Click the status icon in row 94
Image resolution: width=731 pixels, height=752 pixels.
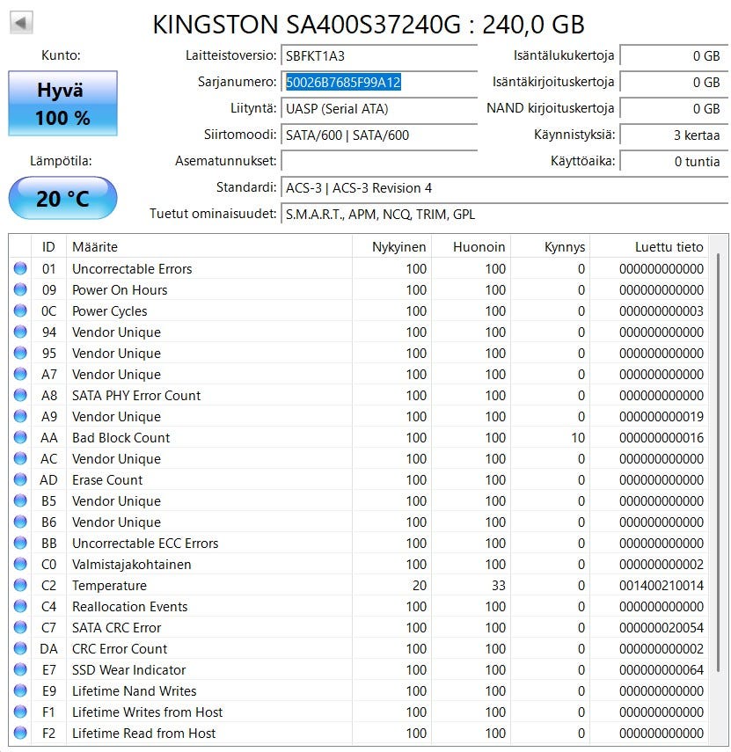[x=20, y=332]
